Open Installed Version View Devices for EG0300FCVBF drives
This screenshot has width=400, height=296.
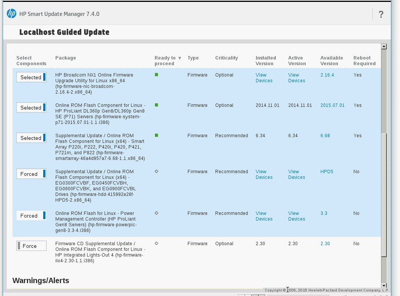pos(264,174)
